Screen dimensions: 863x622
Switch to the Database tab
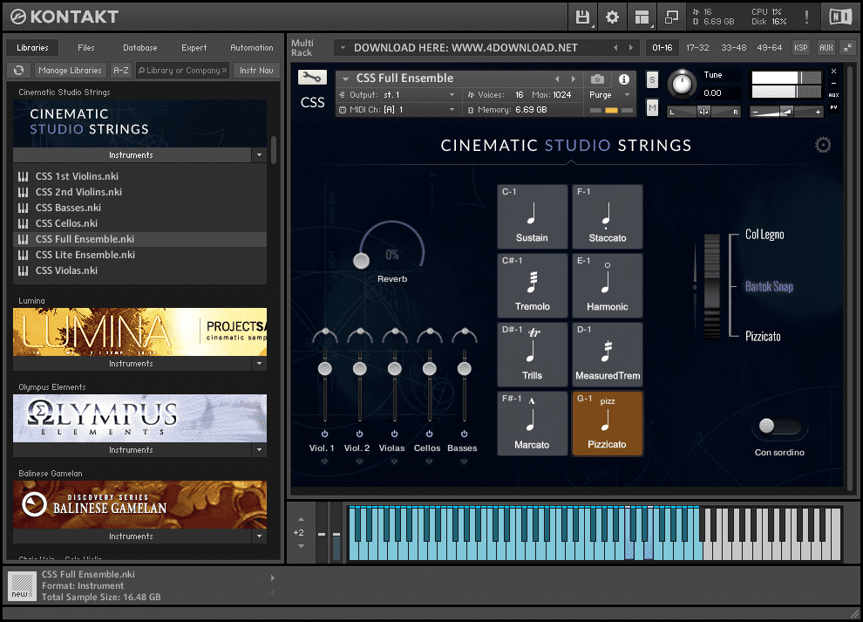coord(139,48)
